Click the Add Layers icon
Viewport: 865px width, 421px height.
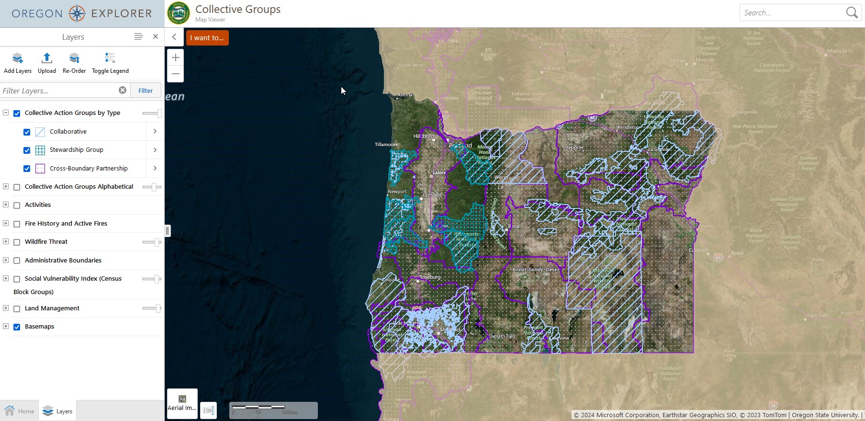click(x=18, y=58)
